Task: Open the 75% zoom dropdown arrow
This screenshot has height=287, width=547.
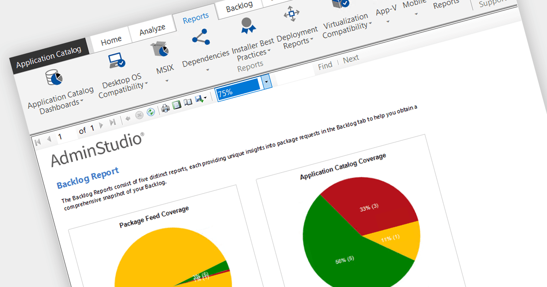Action: coord(267,82)
